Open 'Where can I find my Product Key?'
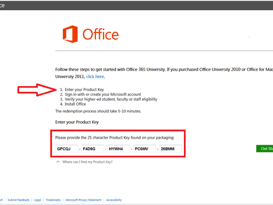 tap(87, 162)
